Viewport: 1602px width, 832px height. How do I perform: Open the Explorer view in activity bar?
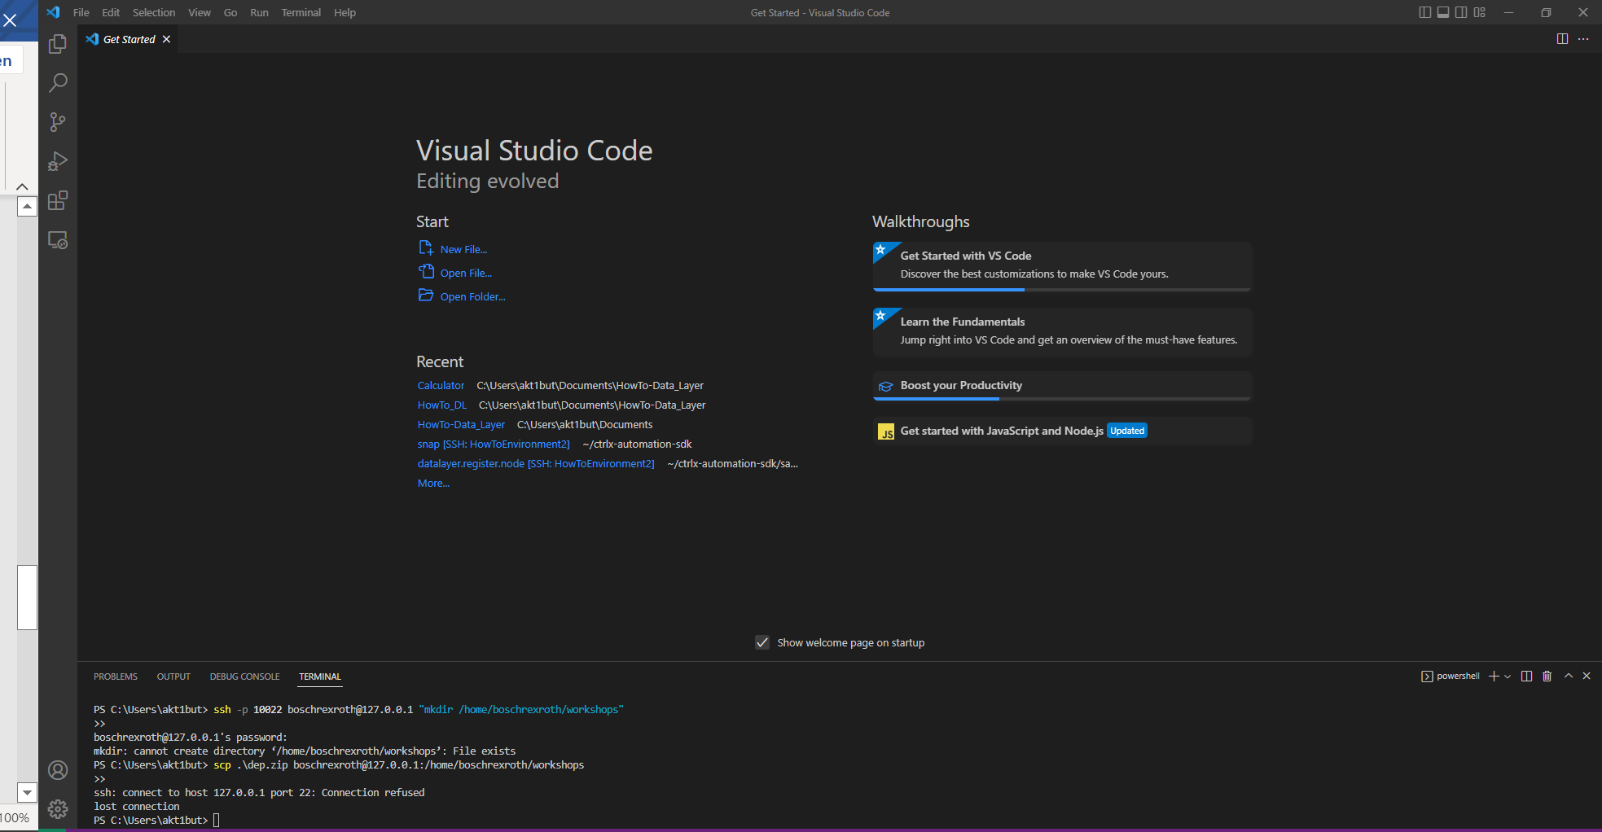coord(58,44)
